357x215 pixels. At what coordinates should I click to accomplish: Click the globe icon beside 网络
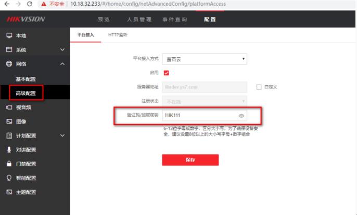point(9,64)
